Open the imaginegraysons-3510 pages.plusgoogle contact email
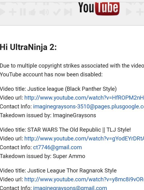144x190 pixels. [x=88, y=106]
